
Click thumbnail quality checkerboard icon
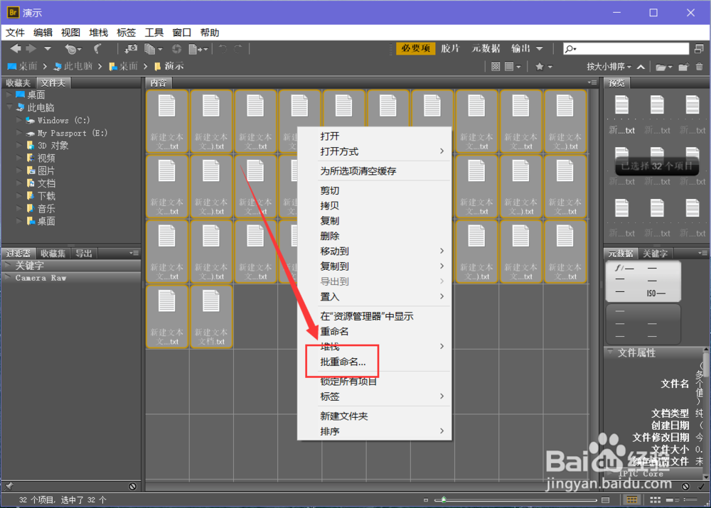click(x=496, y=67)
